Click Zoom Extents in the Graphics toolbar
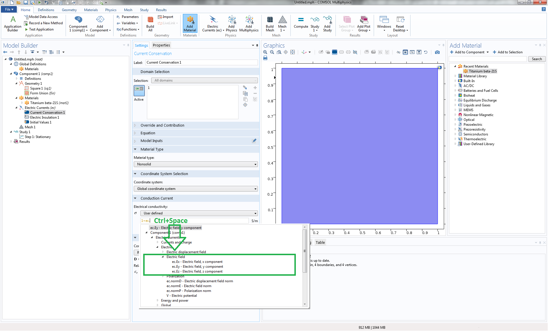550x333 pixels. (x=293, y=52)
